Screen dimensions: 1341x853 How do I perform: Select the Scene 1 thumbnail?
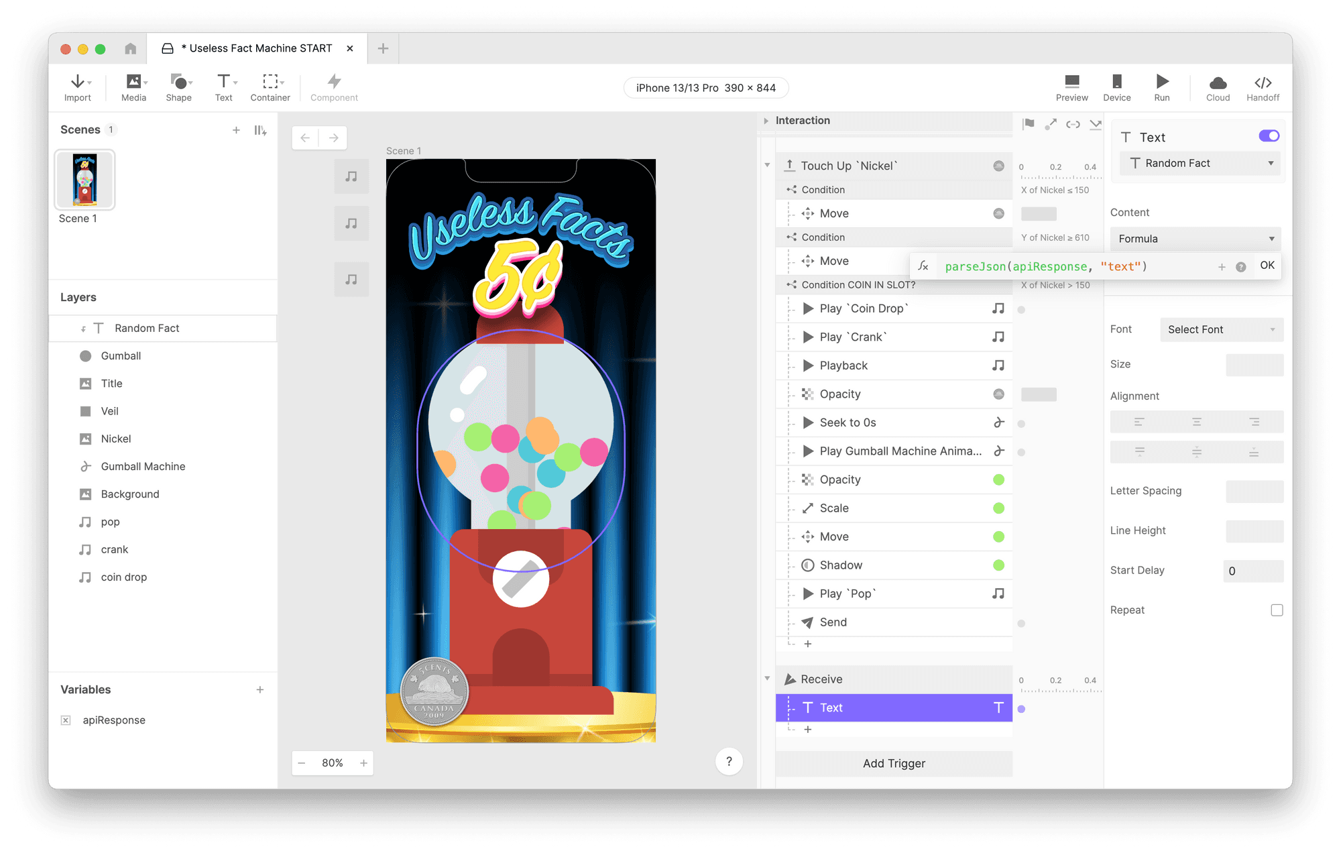(85, 180)
